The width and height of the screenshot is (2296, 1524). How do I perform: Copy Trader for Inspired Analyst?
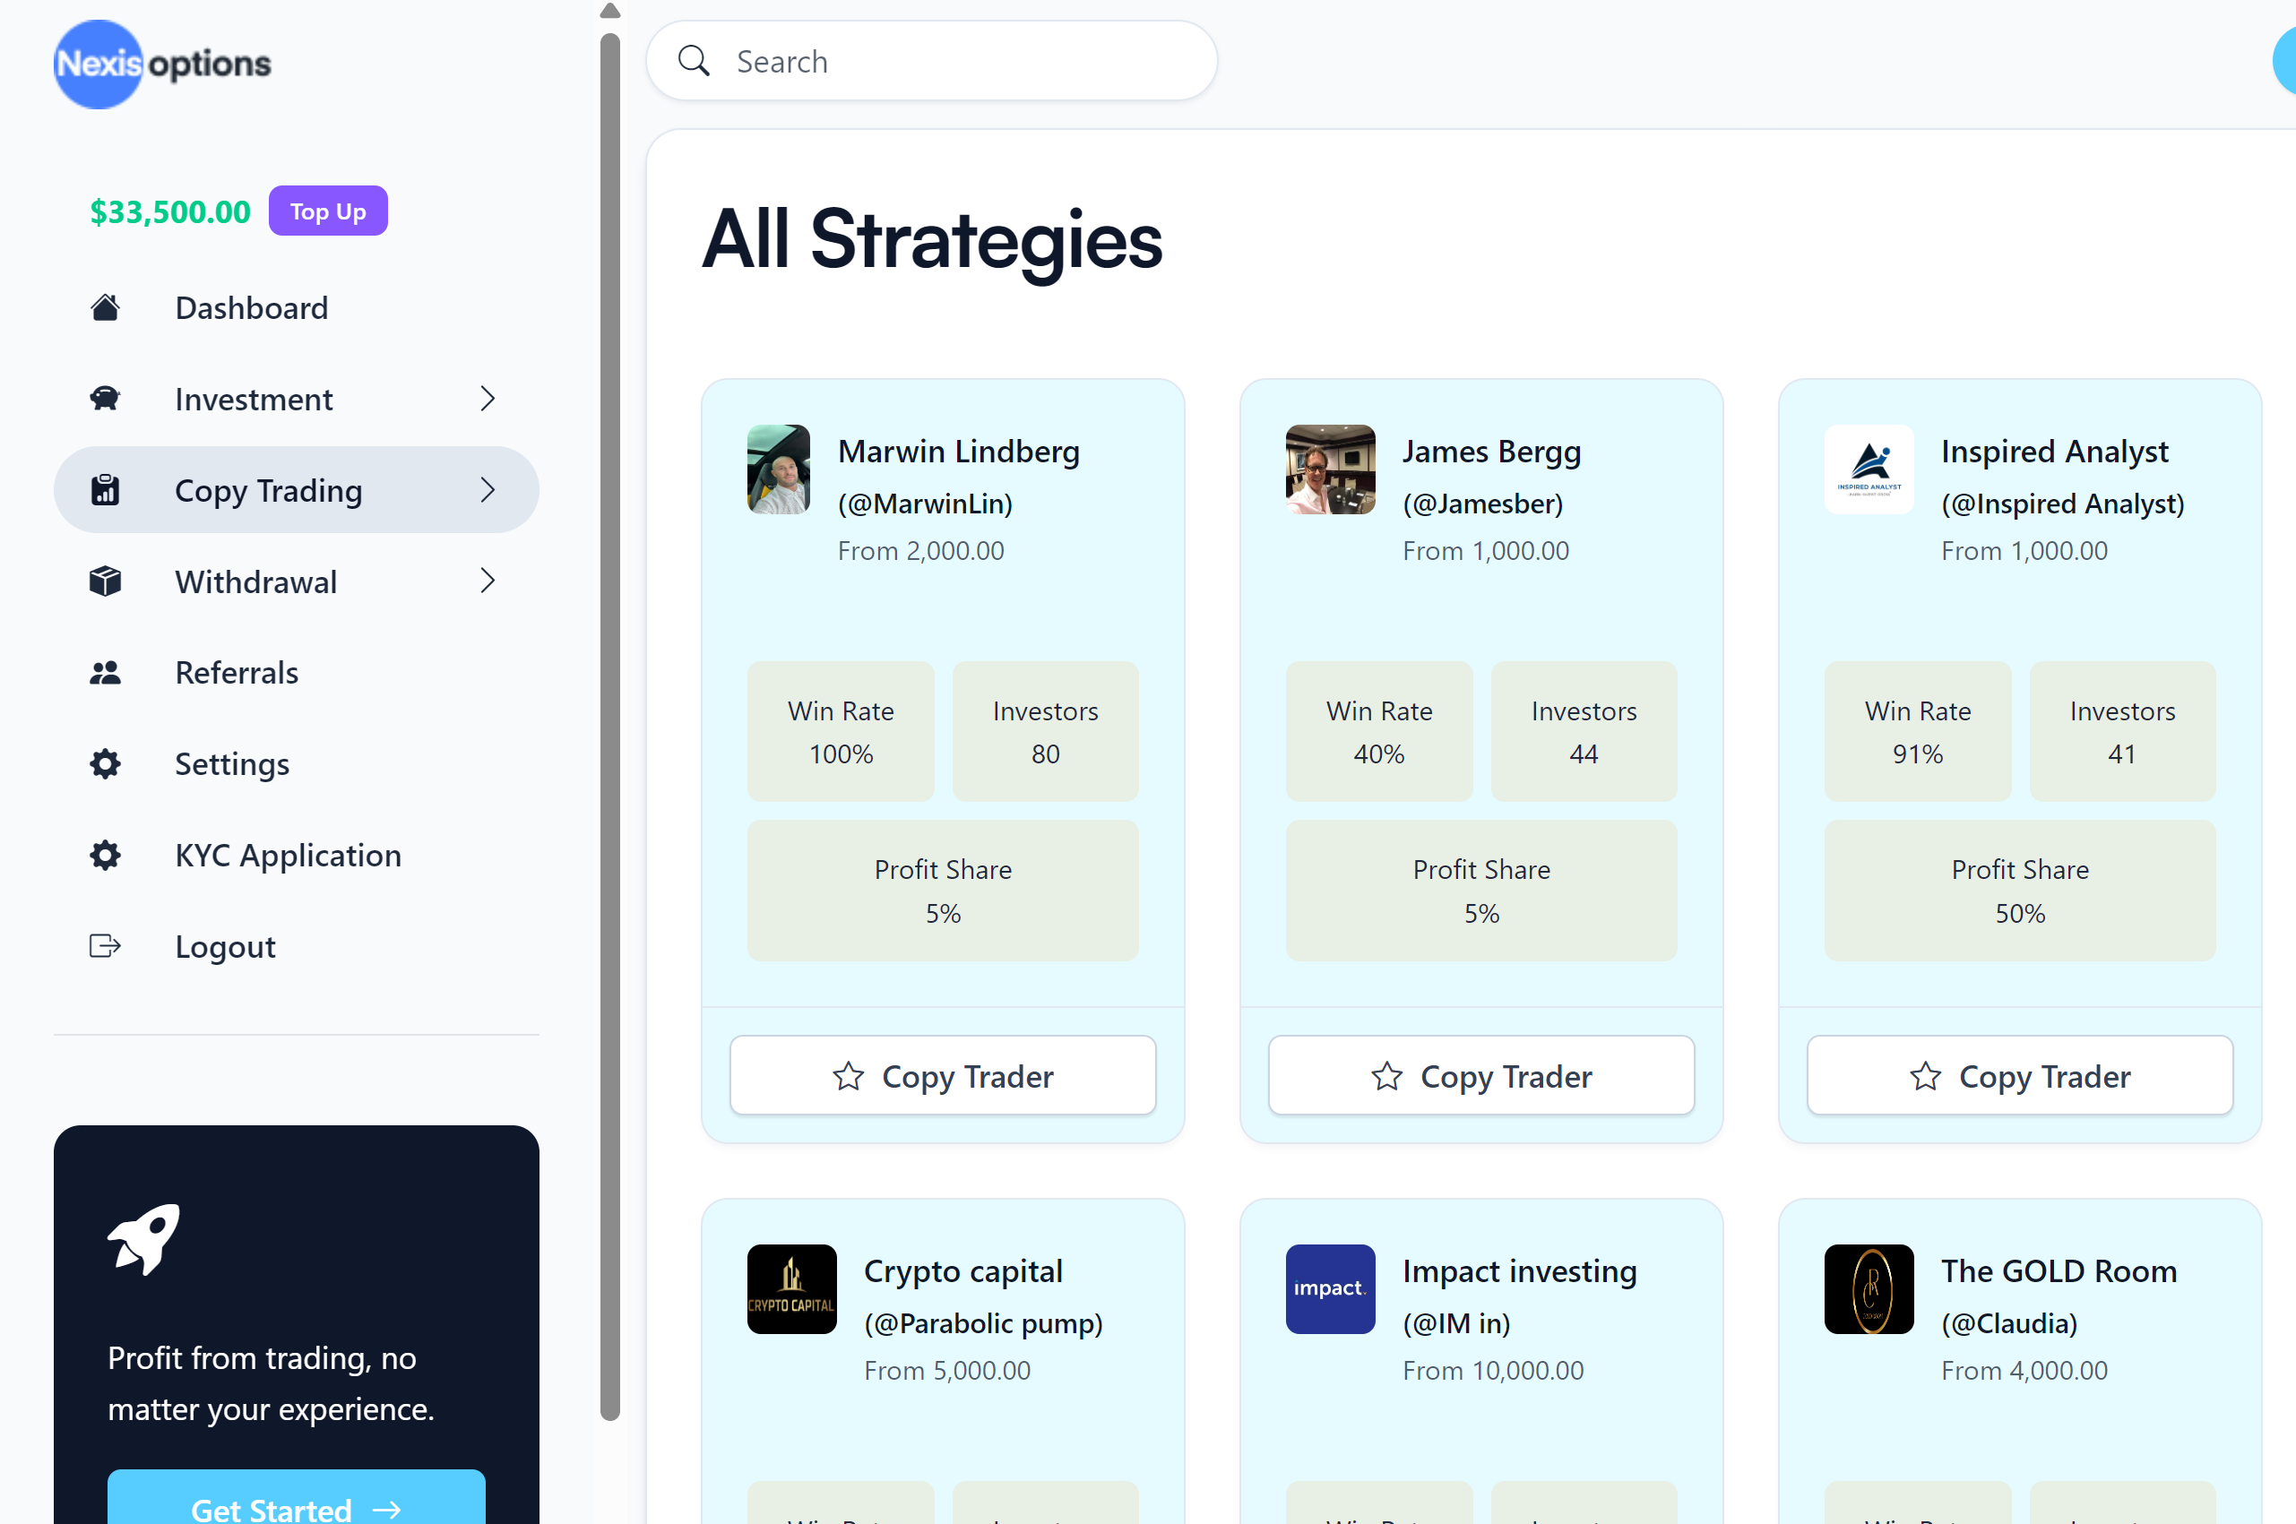(2019, 1076)
